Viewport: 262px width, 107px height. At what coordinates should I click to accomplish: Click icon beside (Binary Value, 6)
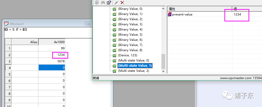114,40
